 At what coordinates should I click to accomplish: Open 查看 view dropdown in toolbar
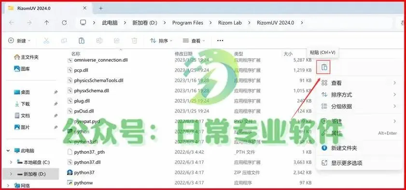click(194, 41)
